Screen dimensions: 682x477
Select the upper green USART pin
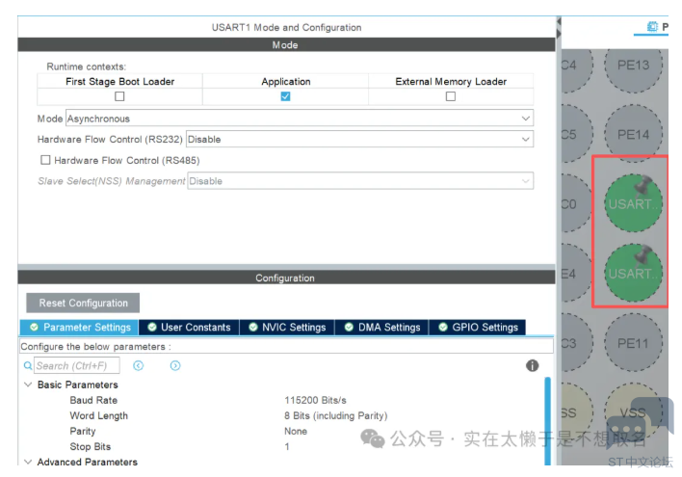tap(633, 203)
